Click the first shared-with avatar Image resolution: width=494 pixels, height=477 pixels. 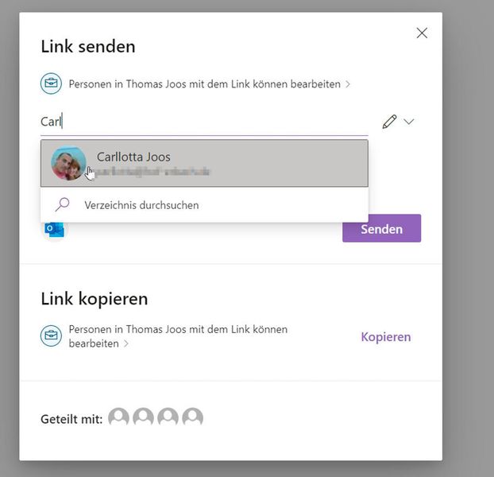pos(118,418)
